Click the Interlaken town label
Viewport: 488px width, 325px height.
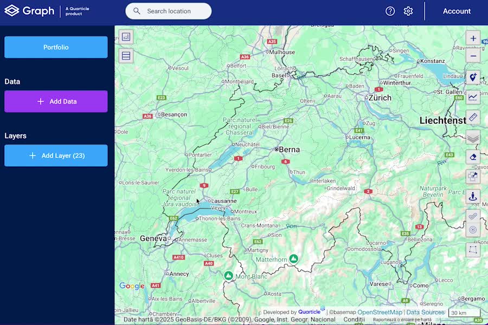tap(324, 181)
